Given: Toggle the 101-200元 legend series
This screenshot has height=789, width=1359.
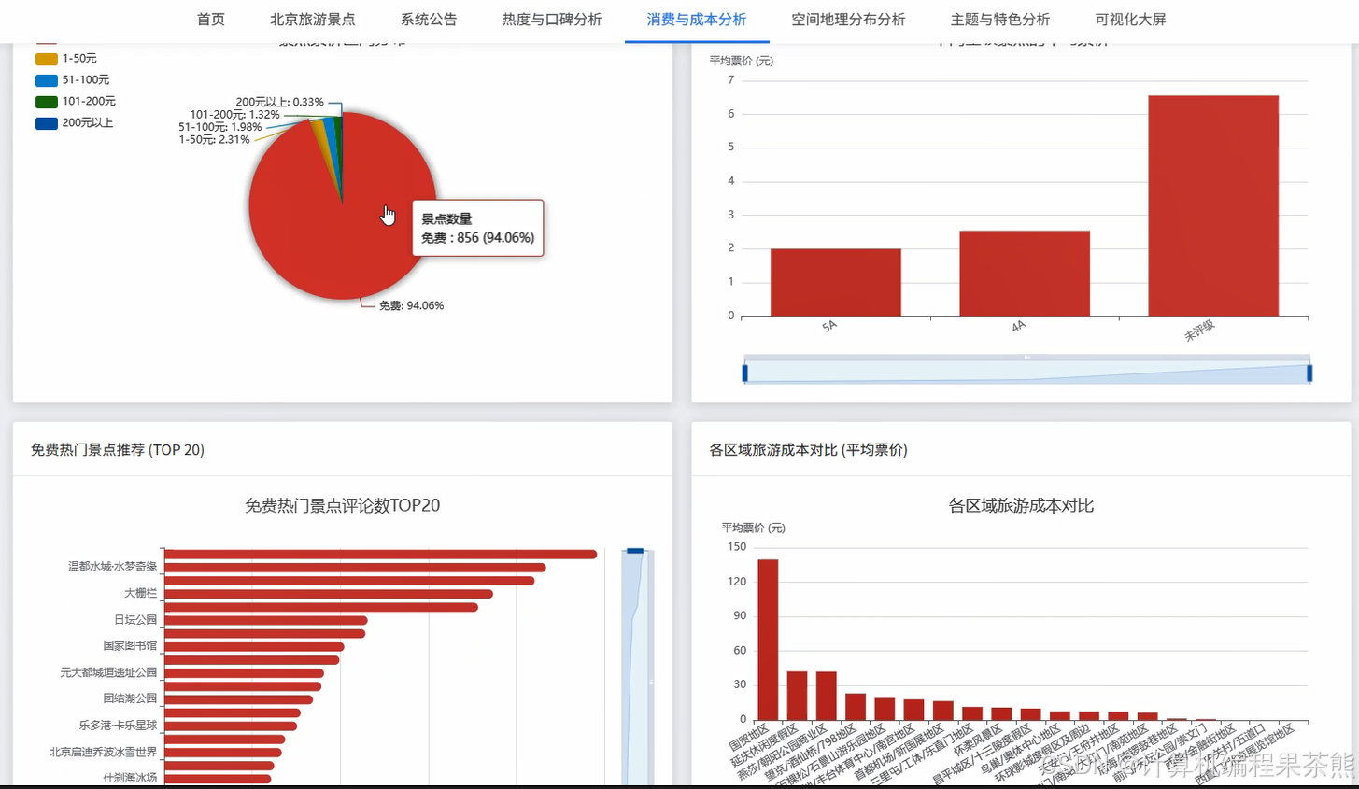Looking at the screenshot, I should [x=76, y=102].
